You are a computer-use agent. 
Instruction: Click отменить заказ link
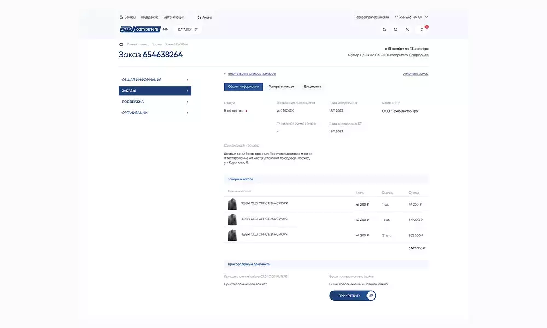click(415, 73)
